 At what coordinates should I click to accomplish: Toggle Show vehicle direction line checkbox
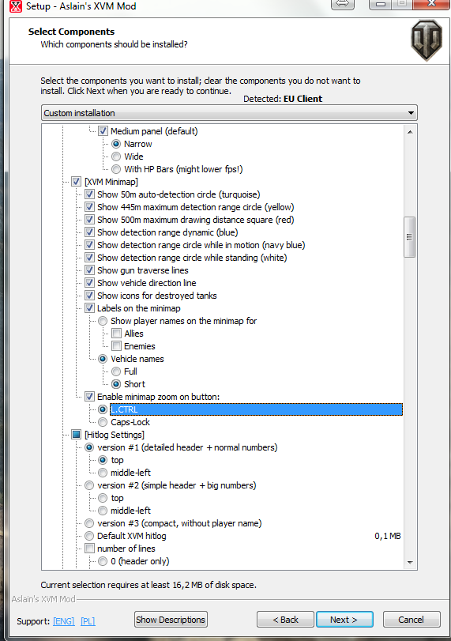click(89, 283)
